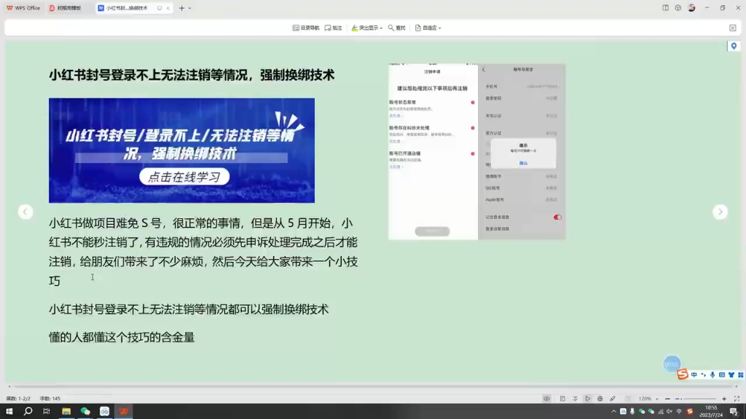Click the line 懂的人都懂这个技巧的含金量
Image resolution: width=746 pixels, height=419 pixels.
(x=122, y=338)
